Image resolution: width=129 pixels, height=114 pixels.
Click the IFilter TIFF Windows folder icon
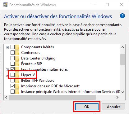coord(17,81)
